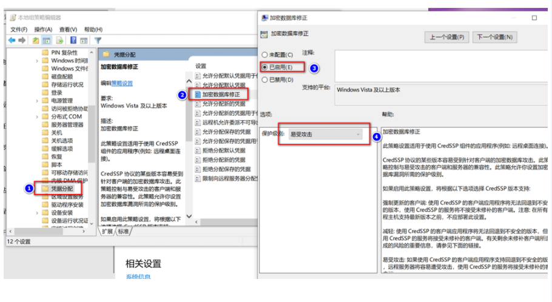Select the 已禁用(D) radio button
The image size is (552, 302).
tap(264, 79)
